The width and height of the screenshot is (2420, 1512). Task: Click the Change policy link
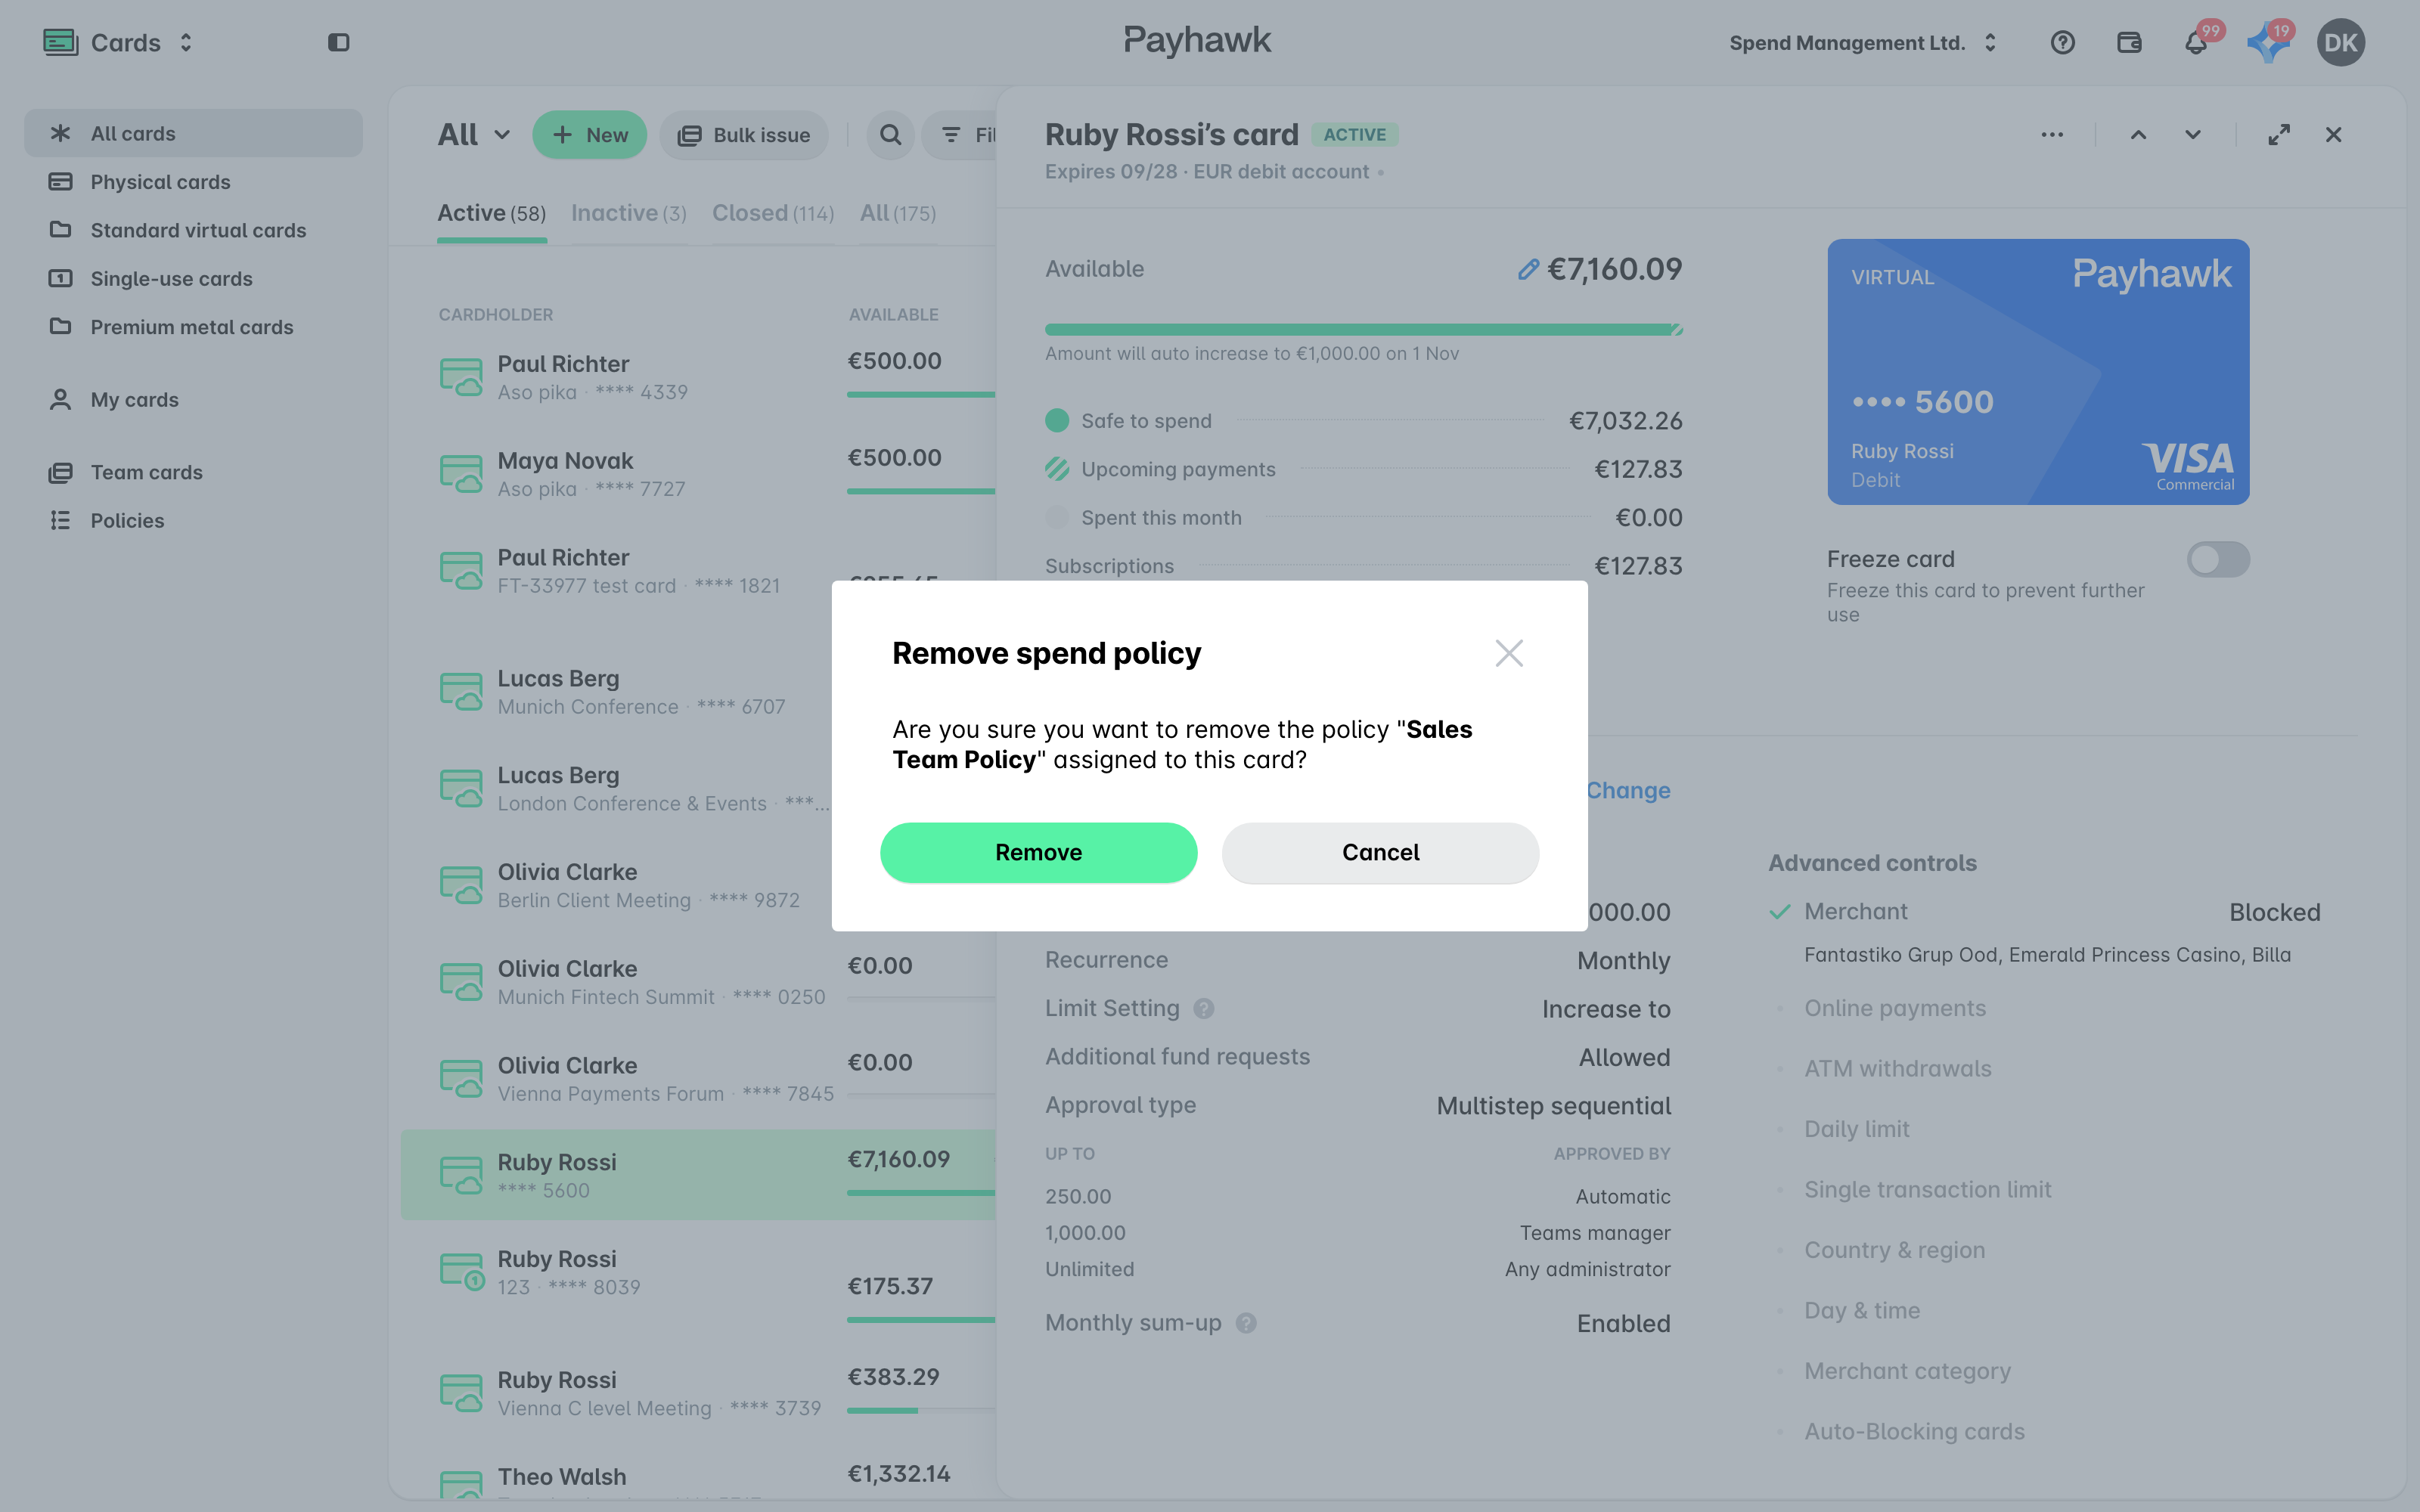pyautogui.click(x=1628, y=790)
